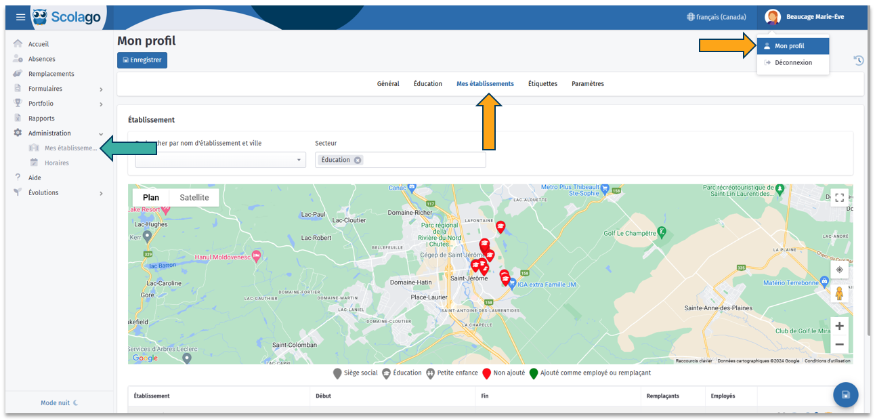875x420 pixels.
Task: Click the IGA extra Famille JM map pin
Action: [513, 283]
